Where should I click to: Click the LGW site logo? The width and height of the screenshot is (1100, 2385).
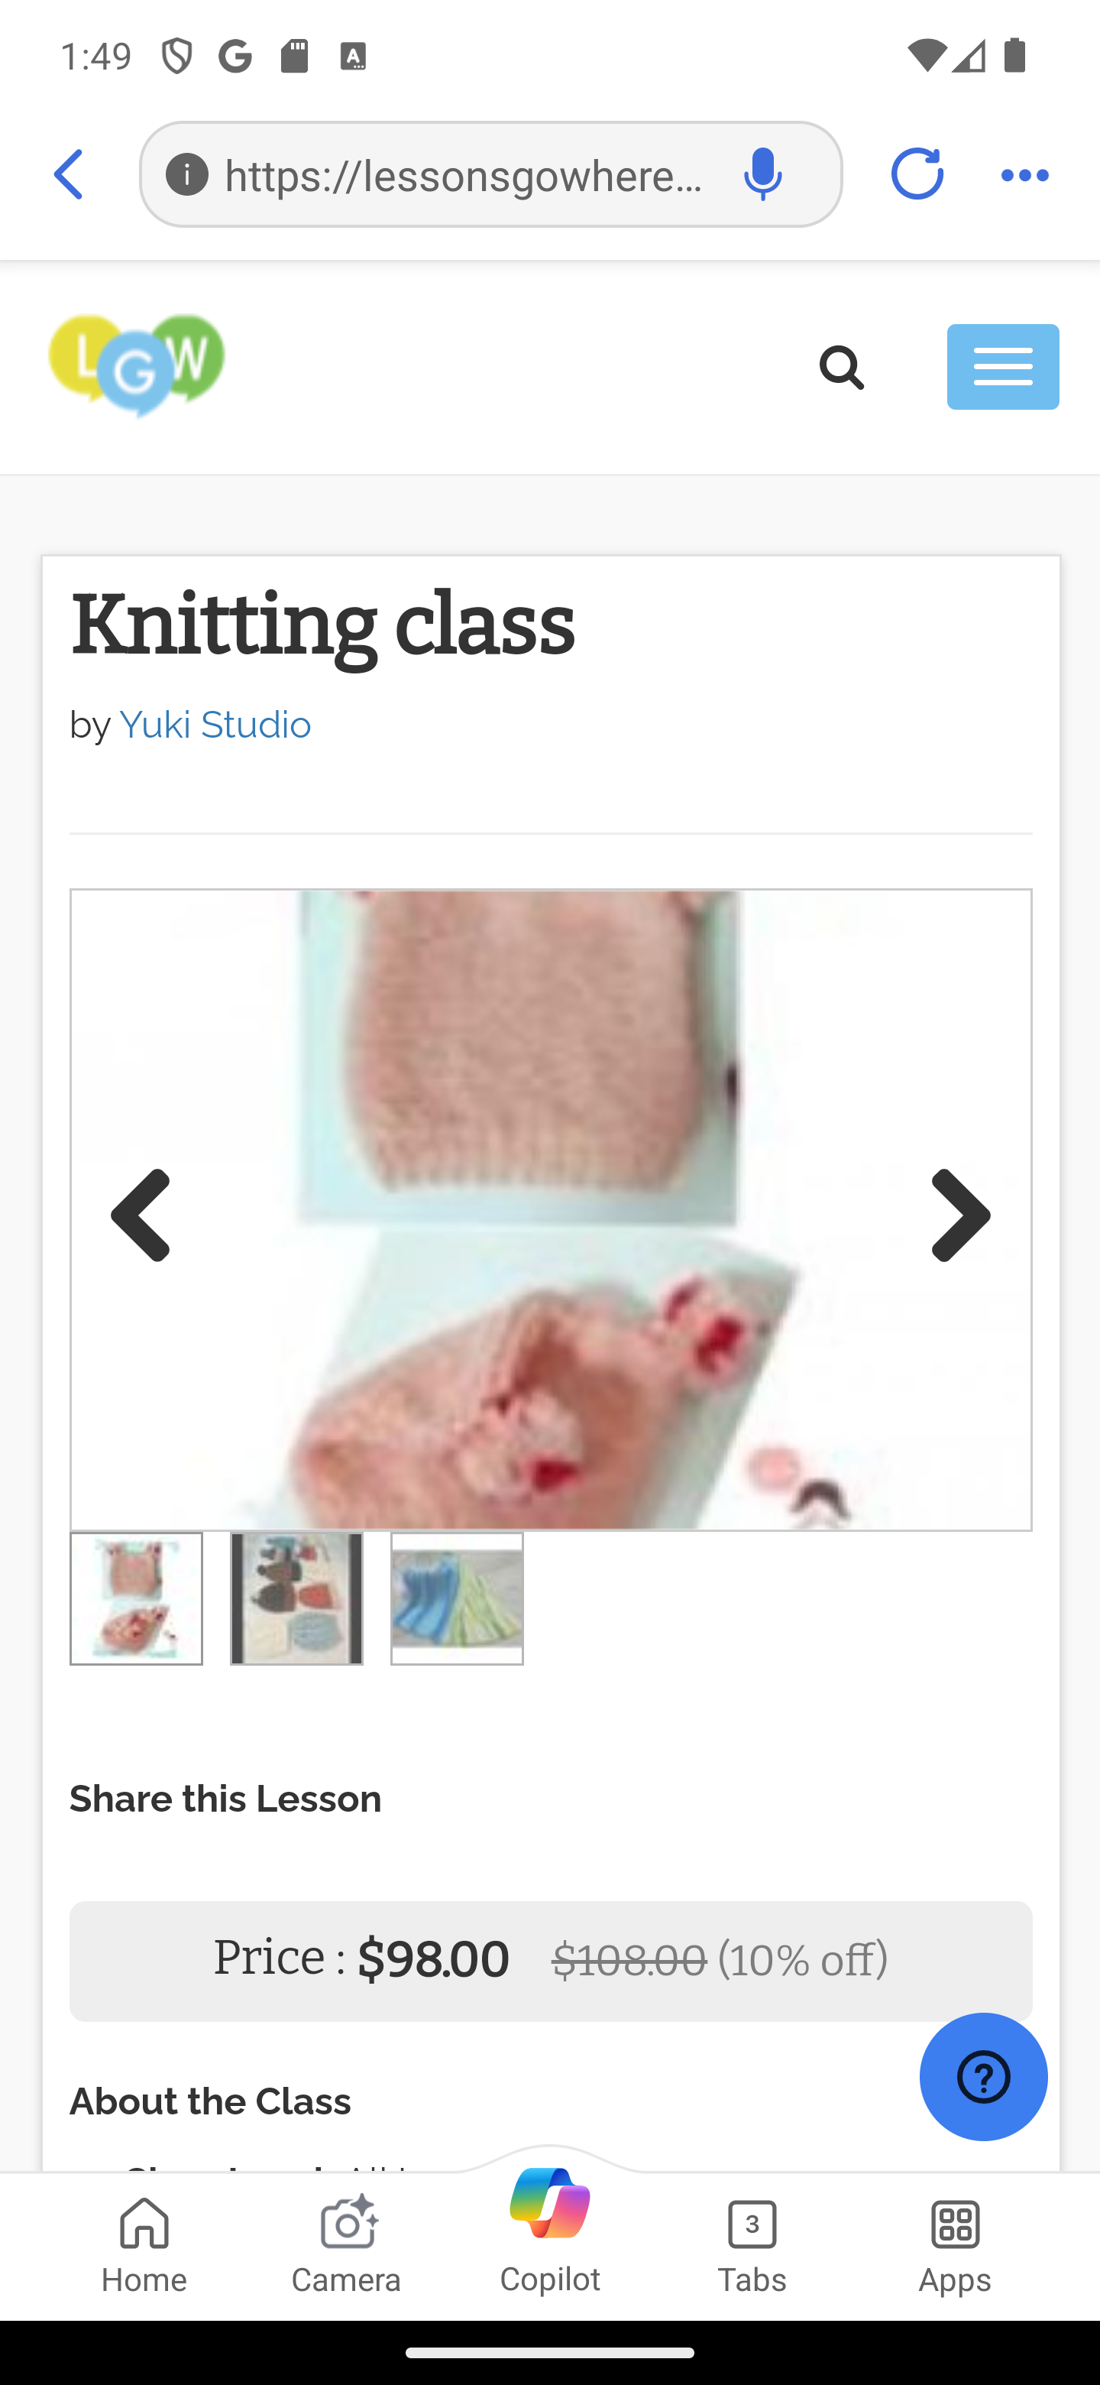pos(137,365)
